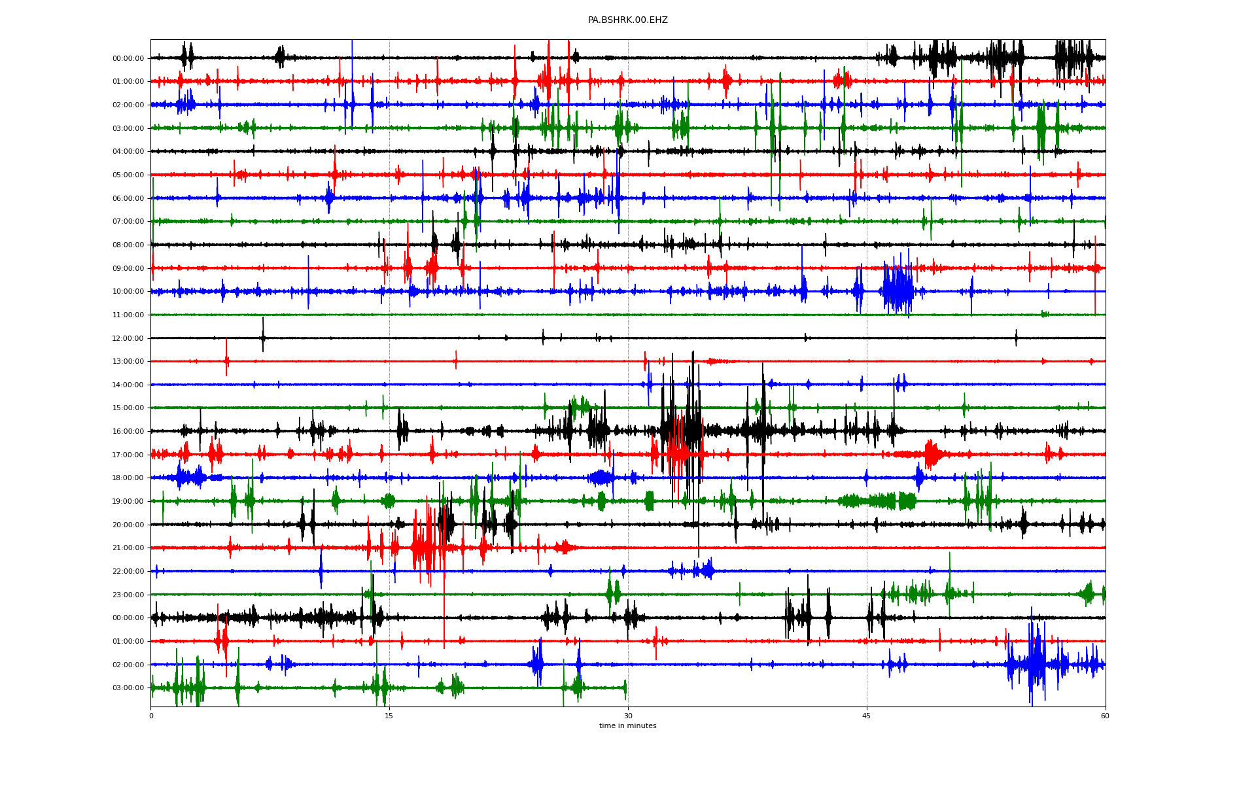Select the 21:00:00 row time label
This screenshot has height=785, width=1256.
tap(128, 548)
